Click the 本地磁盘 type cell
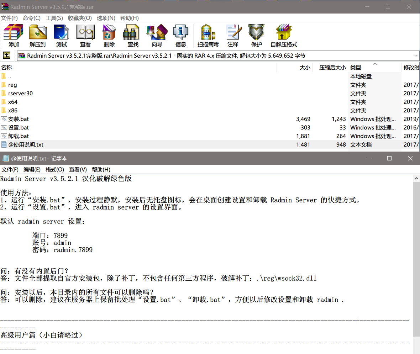The image size is (420, 354). (x=361, y=76)
